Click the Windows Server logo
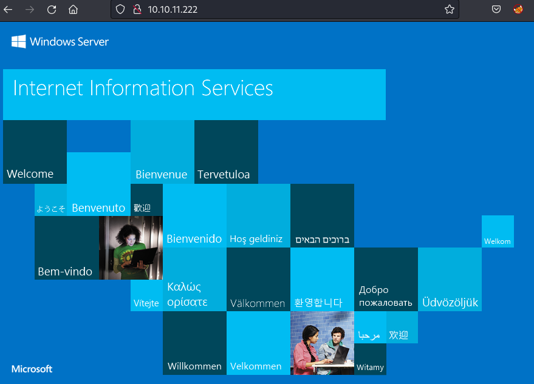 [60, 42]
